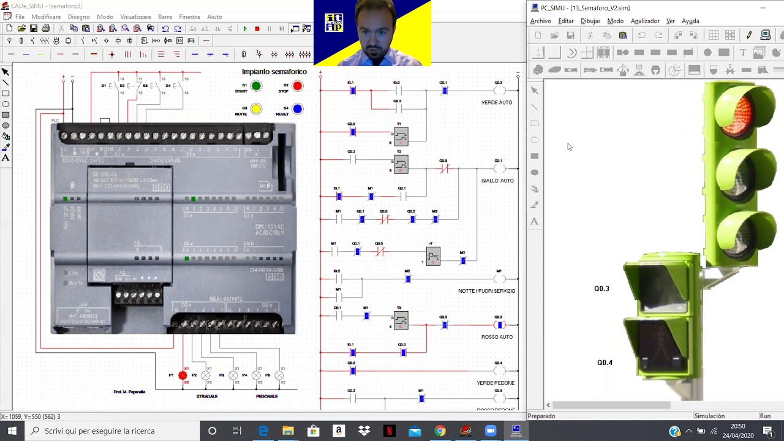The image size is (784, 441).
Task: Pause the CADe_SIMU simulation
Action: pos(269,29)
